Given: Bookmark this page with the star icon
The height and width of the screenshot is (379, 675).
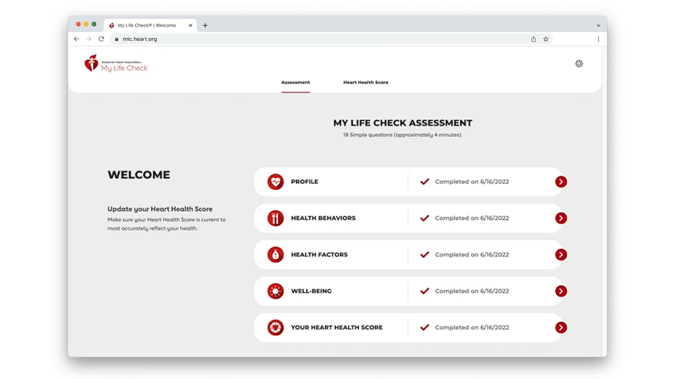Looking at the screenshot, I should pyautogui.click(x=546, y=39).
